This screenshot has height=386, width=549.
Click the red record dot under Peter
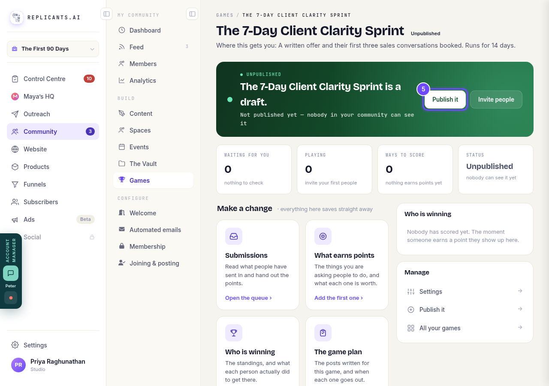click(11, 298)
